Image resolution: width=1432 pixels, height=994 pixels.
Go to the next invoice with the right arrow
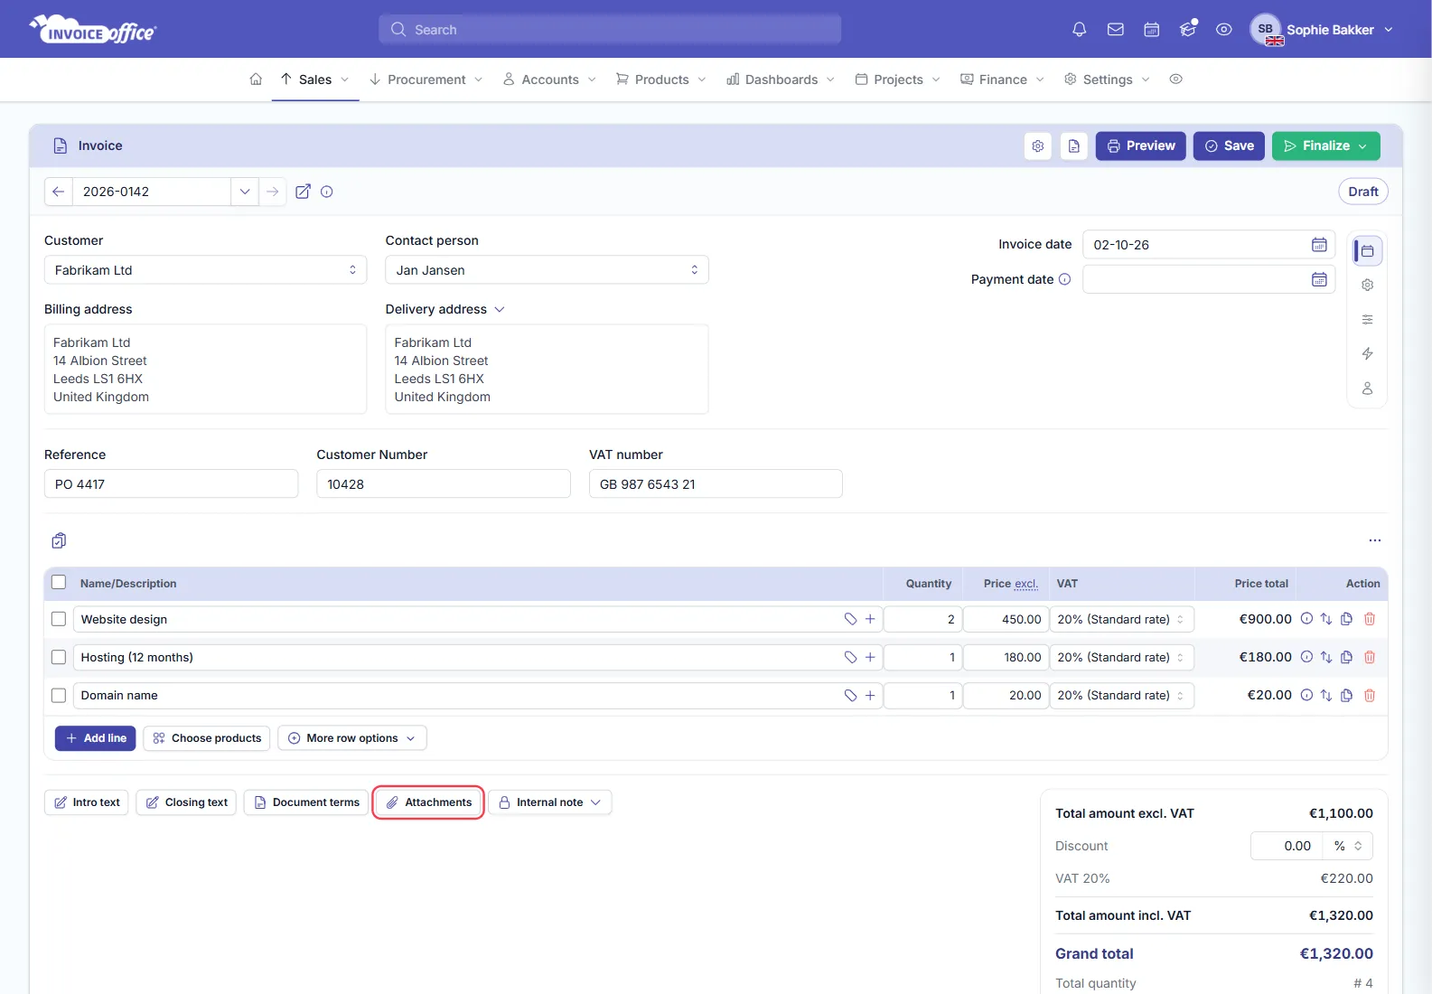(x=272, y=192)
